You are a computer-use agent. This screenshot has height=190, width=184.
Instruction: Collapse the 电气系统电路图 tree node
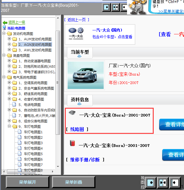4,77
